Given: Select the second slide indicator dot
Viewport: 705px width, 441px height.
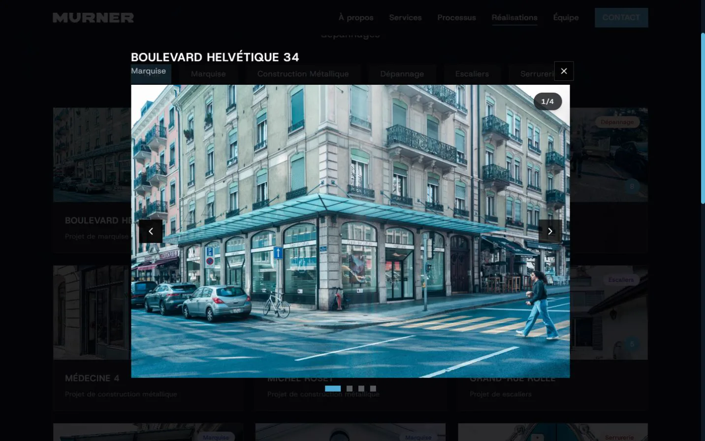Looking at the screenshot, I should (350, 388).
